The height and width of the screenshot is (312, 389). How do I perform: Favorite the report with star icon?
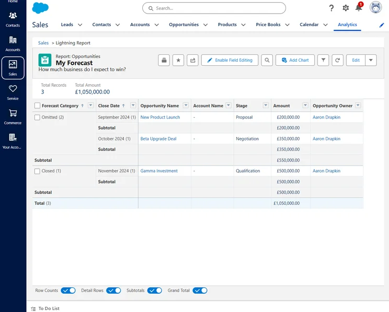point(178,60)
